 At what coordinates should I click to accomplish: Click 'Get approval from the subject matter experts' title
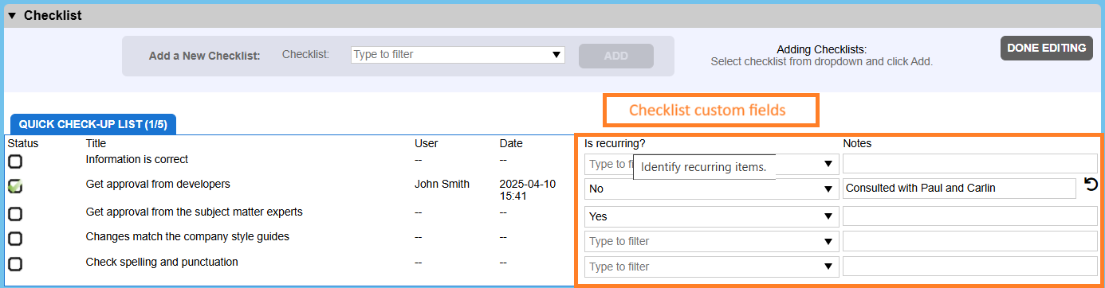click(x=195, y=212)
